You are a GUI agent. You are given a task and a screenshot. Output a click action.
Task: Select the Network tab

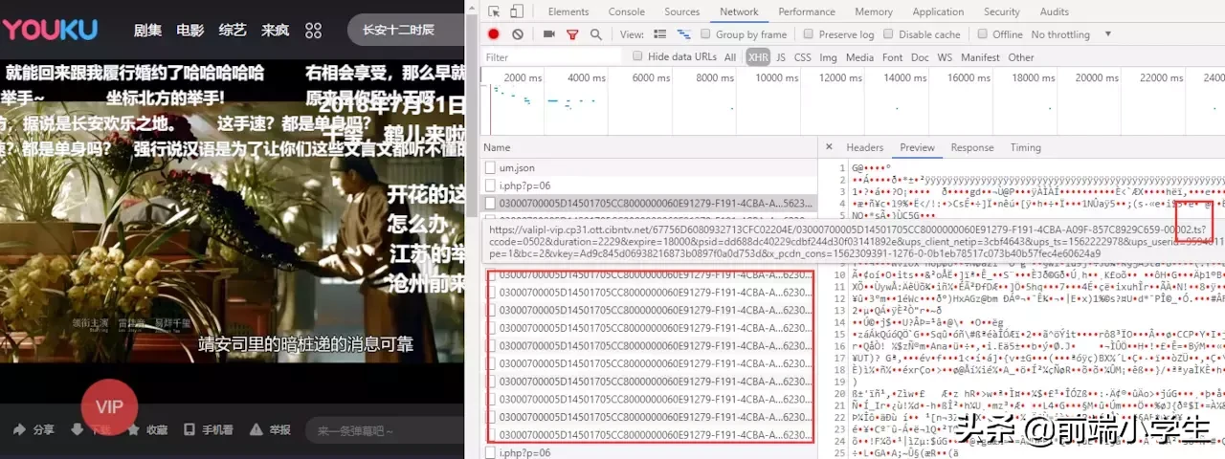pos(739,11)
